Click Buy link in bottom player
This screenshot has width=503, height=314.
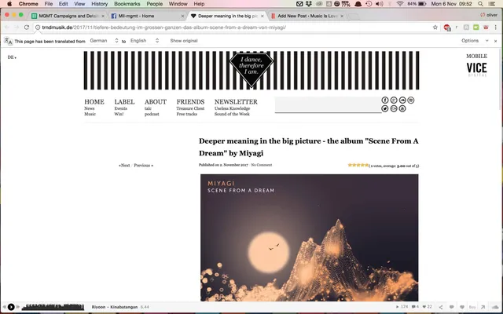coord(472,307)
